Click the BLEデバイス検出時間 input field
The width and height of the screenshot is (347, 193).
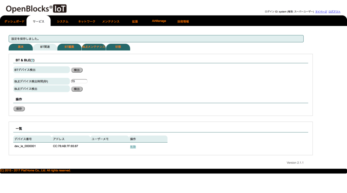79,81
